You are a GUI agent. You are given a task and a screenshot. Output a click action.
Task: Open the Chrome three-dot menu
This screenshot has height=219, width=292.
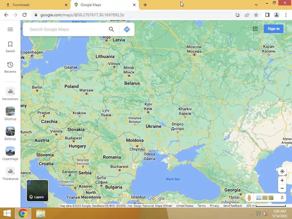tap(286, 15)
